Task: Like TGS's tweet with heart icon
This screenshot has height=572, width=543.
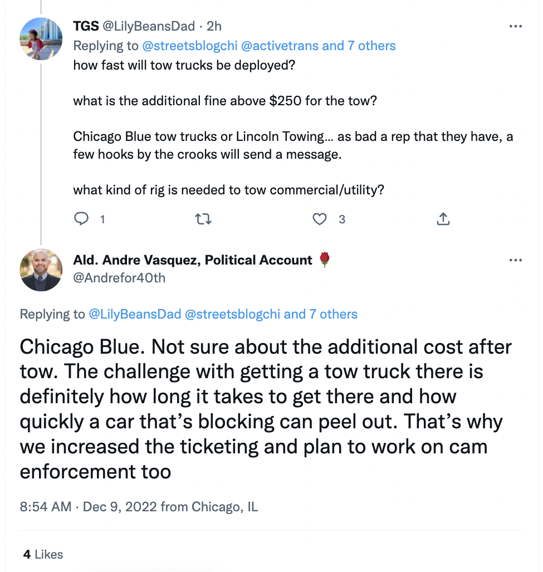Action: pyautogui.click(x=320, y=219)
